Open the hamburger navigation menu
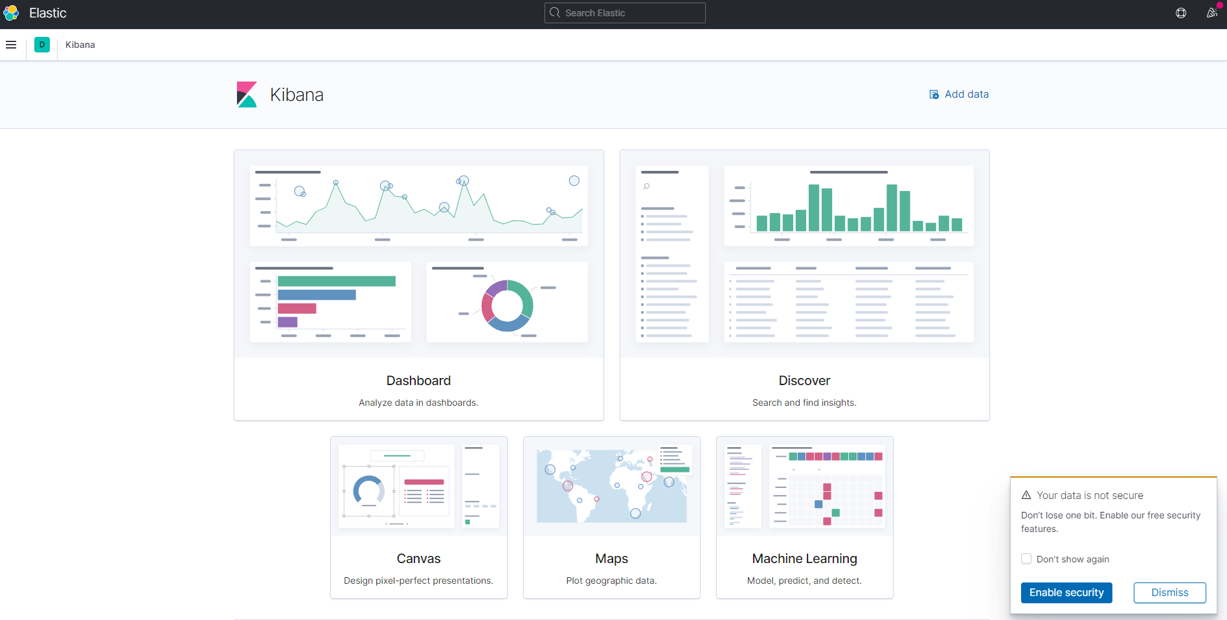 (x=11, y=45)
